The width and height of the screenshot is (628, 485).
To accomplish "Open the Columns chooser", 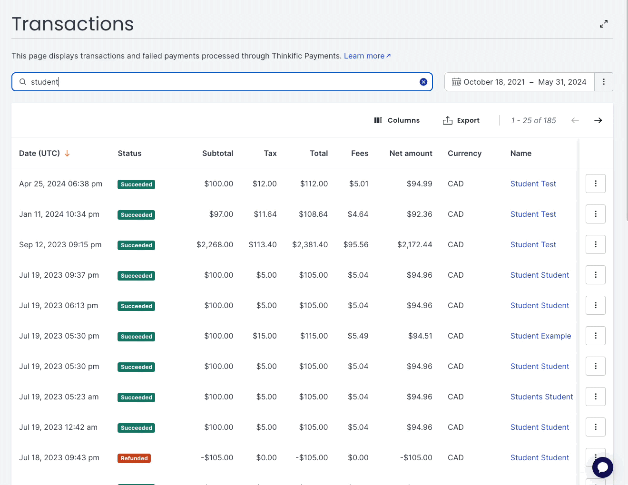I will click(x=397, y=120).
